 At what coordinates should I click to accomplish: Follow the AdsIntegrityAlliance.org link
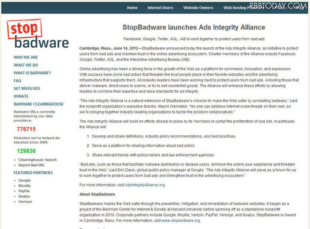click(x=145, y=185)
